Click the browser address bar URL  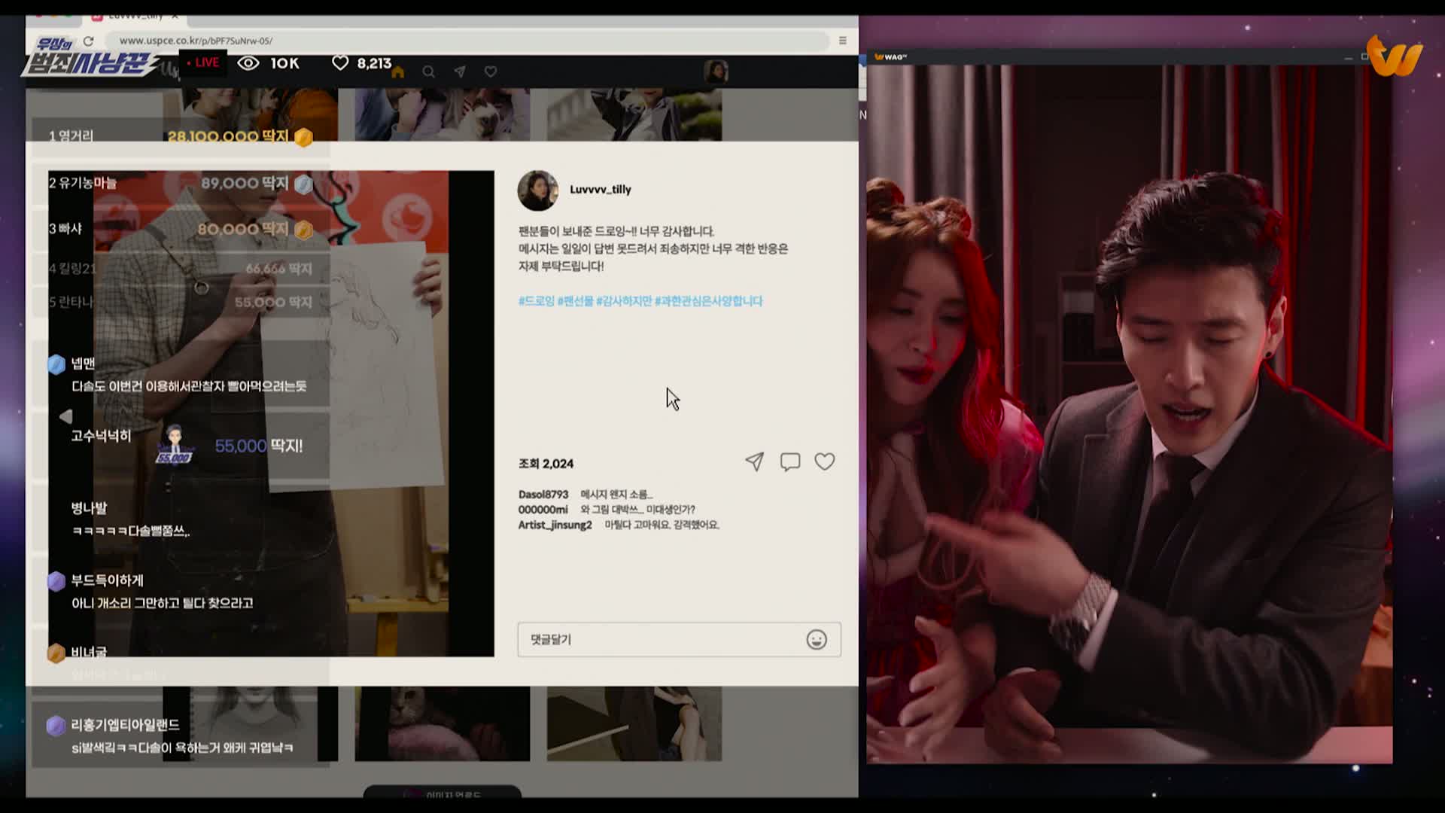(x=196, y=41)
